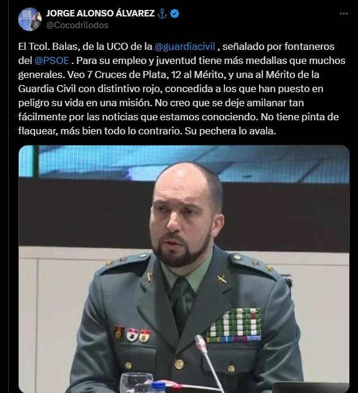The image size is (358, 393).
Task: Click the last sentence 'Su pechera lo avala.'
Action: pos(230,131)
